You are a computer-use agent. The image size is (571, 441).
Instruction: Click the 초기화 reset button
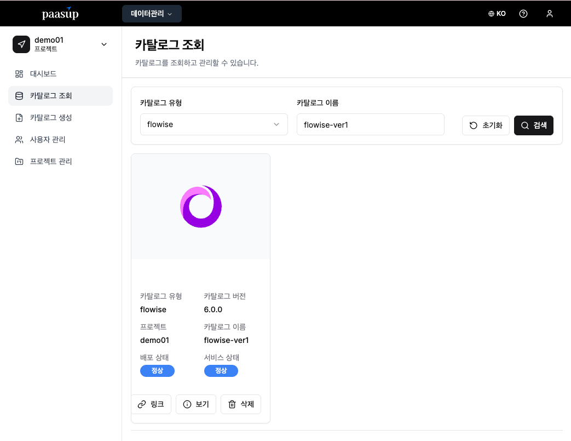486,125
